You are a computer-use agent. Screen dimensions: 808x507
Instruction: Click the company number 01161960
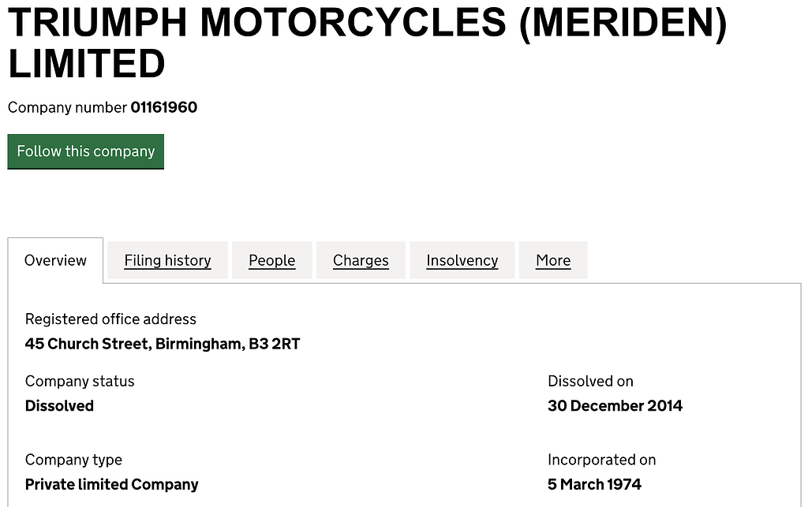point(164,107)
